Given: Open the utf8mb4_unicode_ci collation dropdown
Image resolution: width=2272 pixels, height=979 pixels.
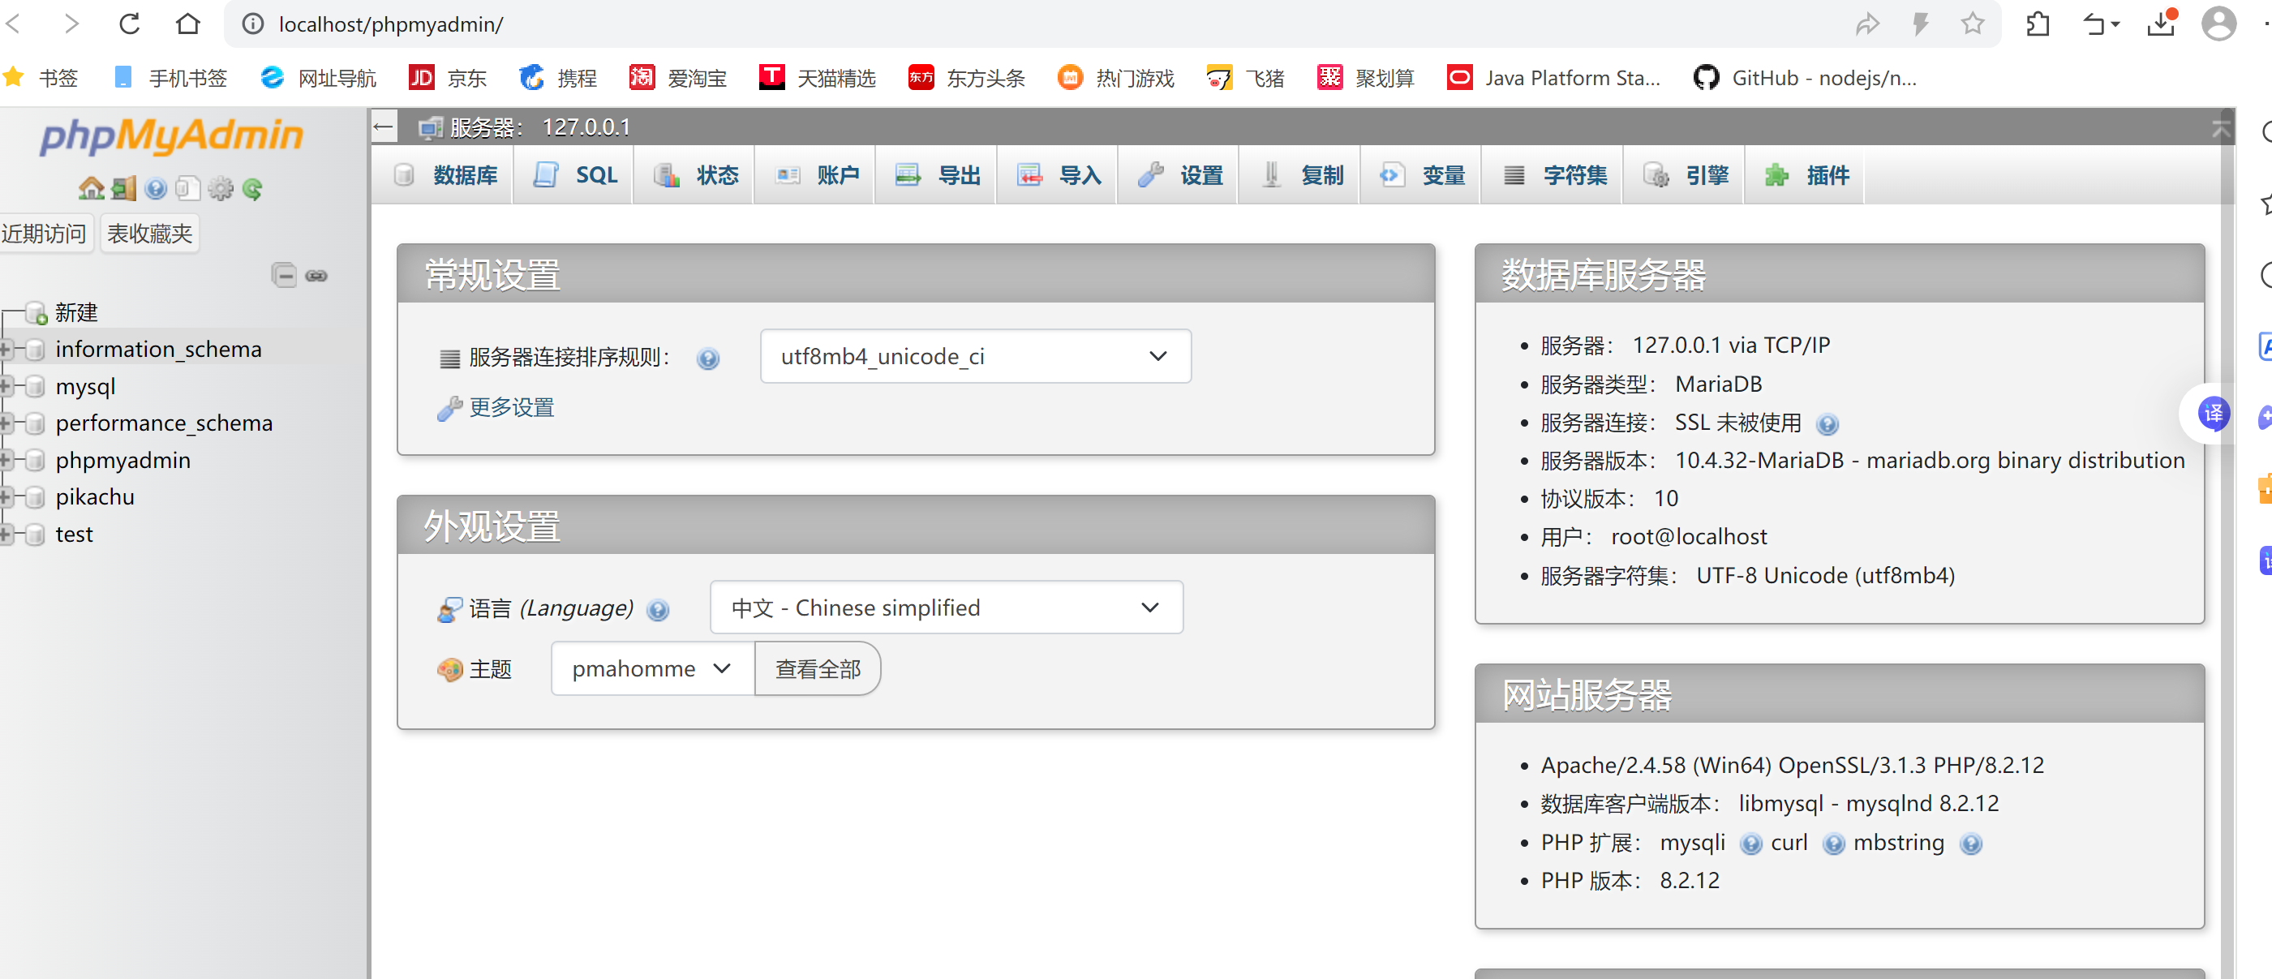Looking at the screenshot, I should point(975,356).
